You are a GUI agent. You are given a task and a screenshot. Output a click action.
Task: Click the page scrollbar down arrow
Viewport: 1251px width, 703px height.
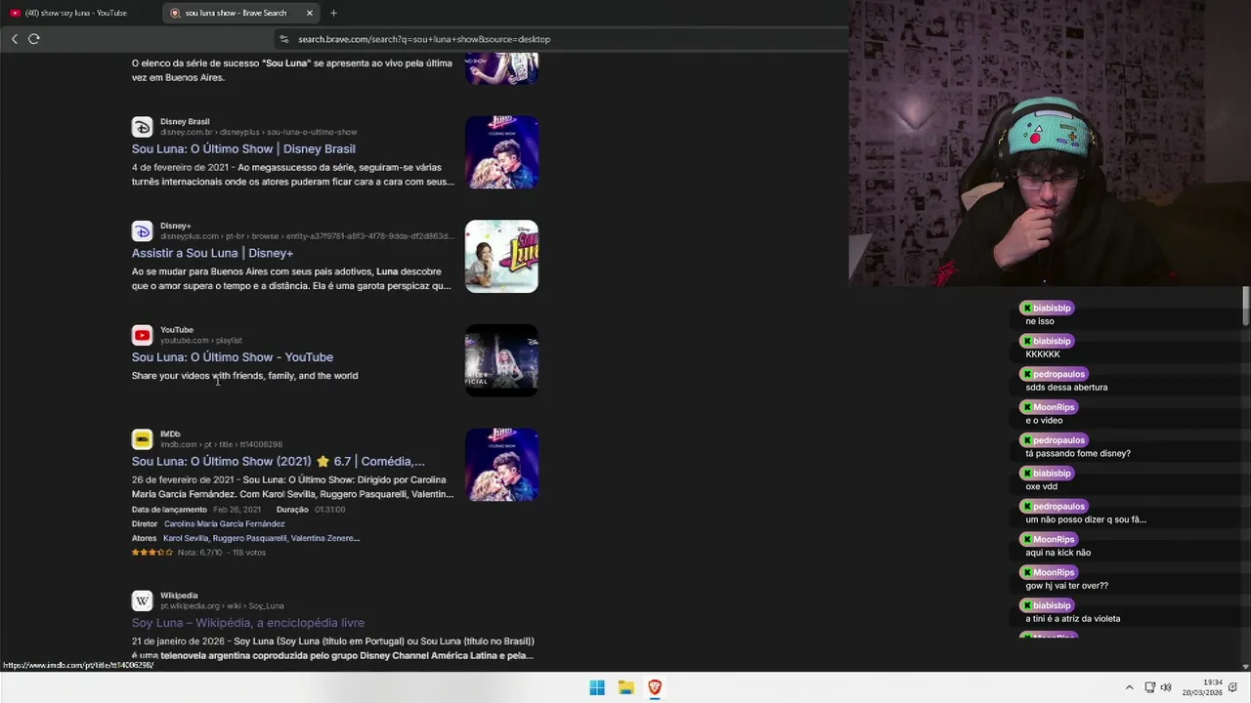click(x=1245, y=667)
